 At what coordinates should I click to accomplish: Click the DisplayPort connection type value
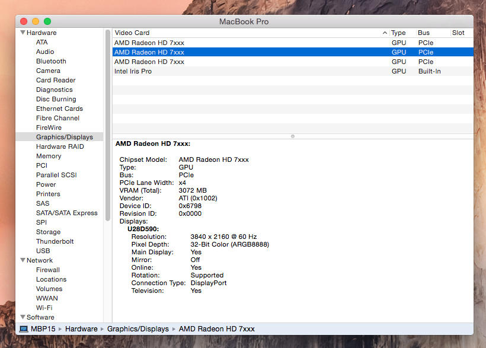tap(209, 283)
